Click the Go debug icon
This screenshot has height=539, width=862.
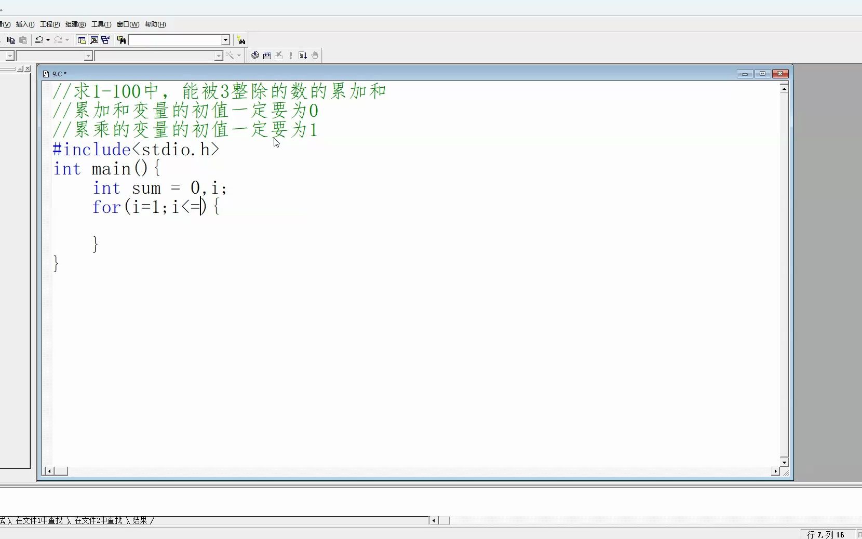click(303, 56)
